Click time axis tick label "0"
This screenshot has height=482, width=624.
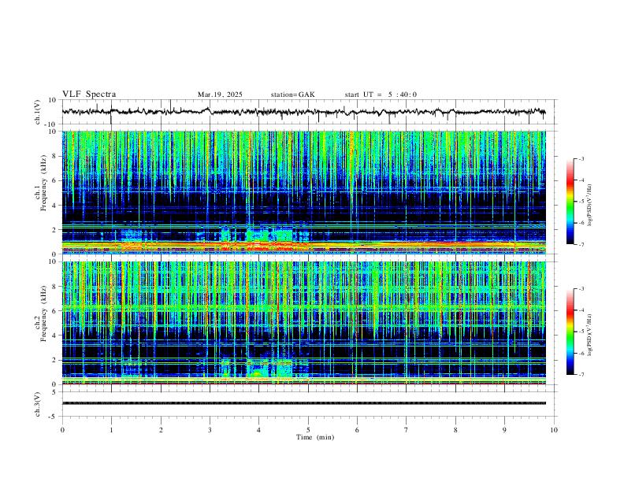62,430
